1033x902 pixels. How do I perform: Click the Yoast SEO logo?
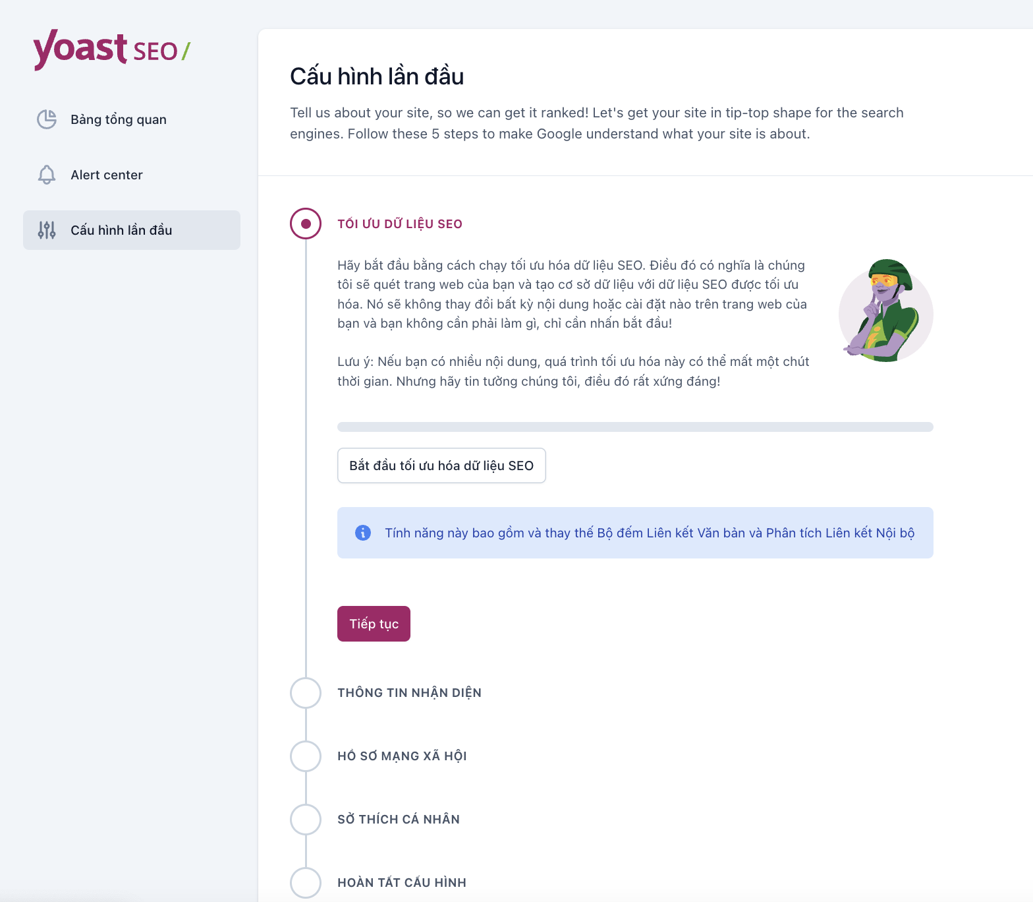[x=111, y=49]
